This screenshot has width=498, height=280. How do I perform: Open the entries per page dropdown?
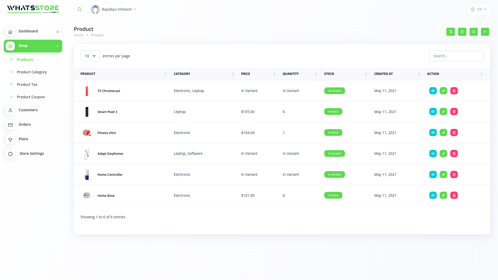(90, 56)
